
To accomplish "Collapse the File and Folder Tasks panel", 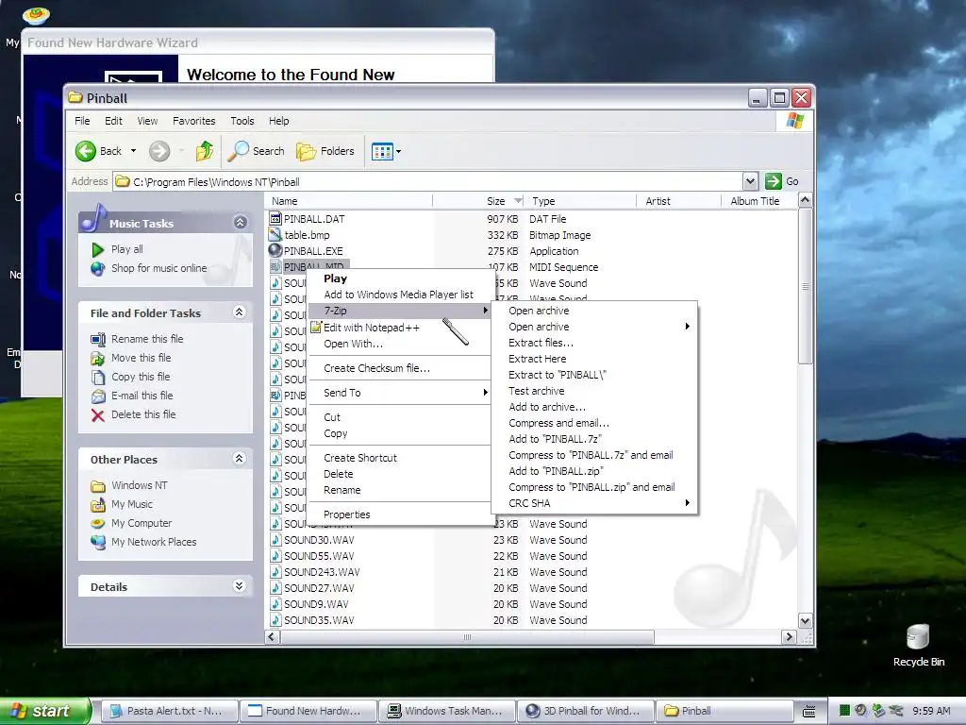I will coord(239,312).
